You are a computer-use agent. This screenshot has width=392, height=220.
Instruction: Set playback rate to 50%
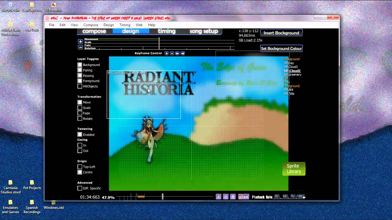click(x=286, y=196)
